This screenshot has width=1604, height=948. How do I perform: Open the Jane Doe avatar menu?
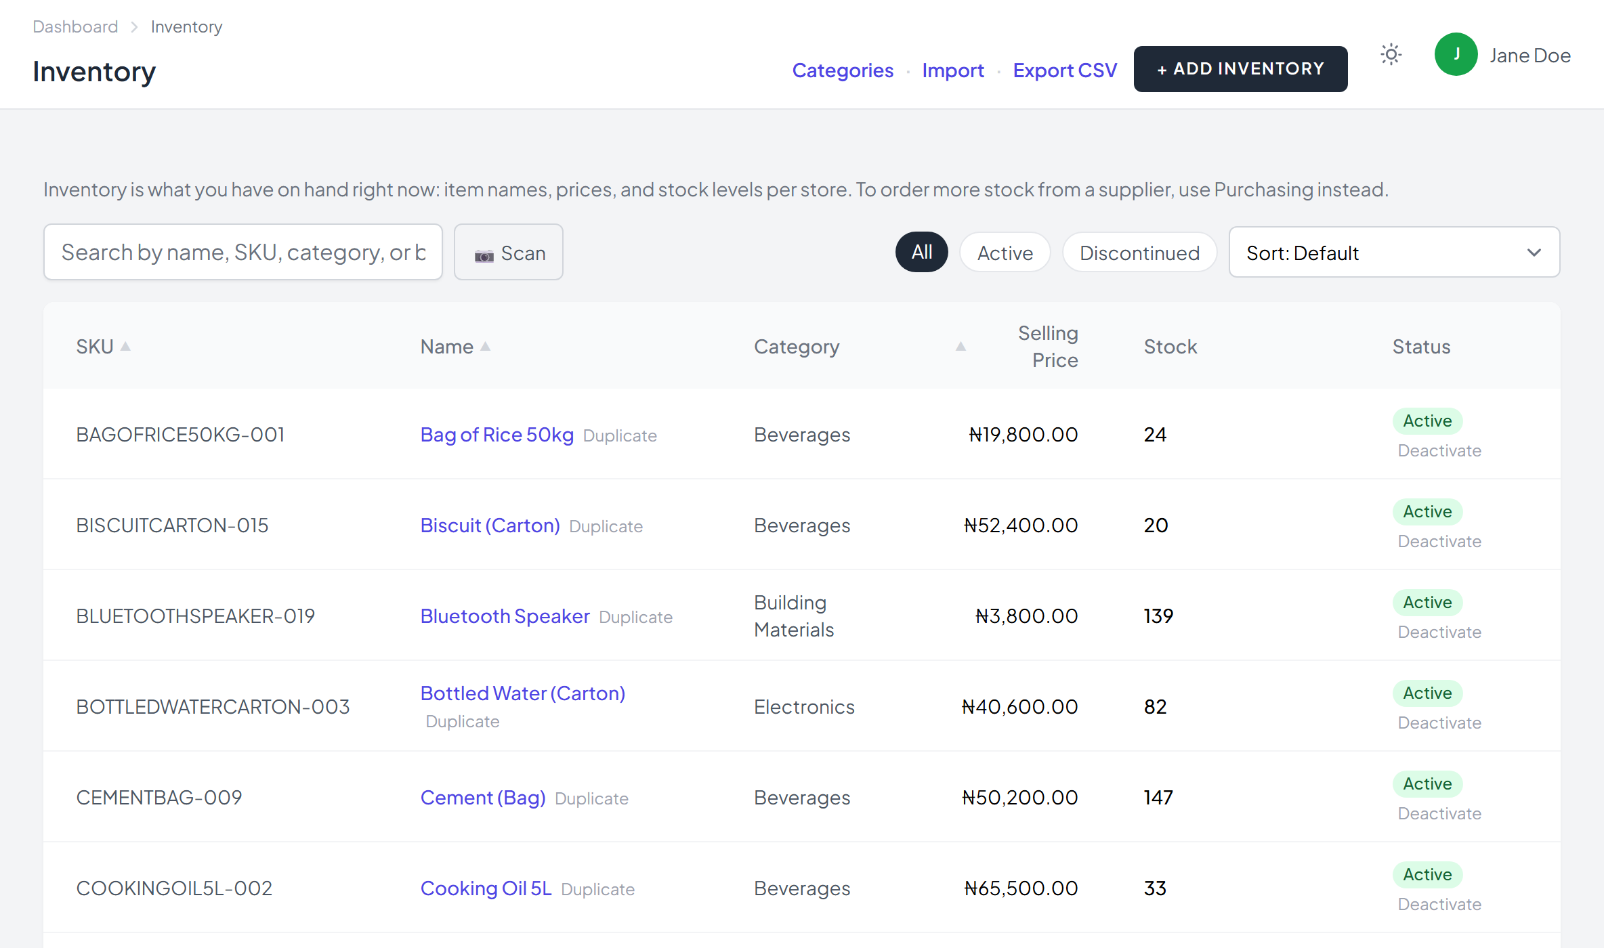pos(1456,54)
